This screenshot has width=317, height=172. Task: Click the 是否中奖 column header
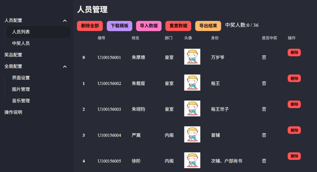pos(269,38)
